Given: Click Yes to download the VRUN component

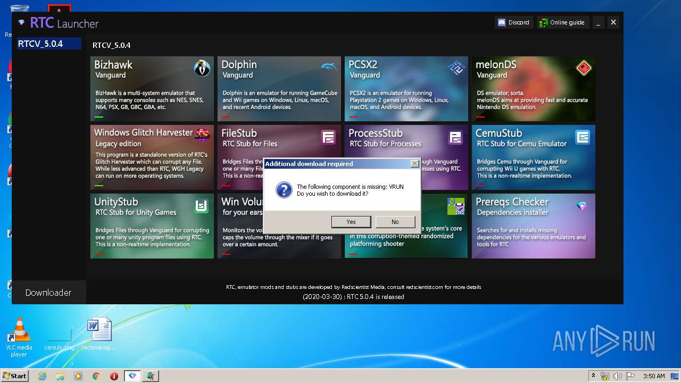Looking at the screenshot, I should pyautogui.click(x=351, y=222).
